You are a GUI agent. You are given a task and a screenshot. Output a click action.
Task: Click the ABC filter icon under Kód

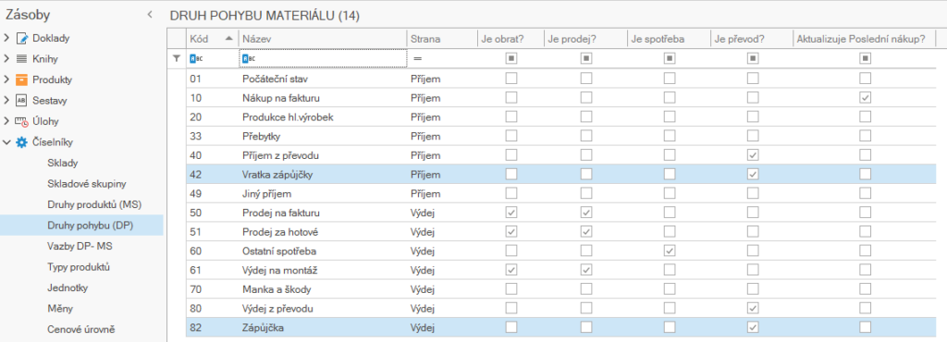(196, 58)
